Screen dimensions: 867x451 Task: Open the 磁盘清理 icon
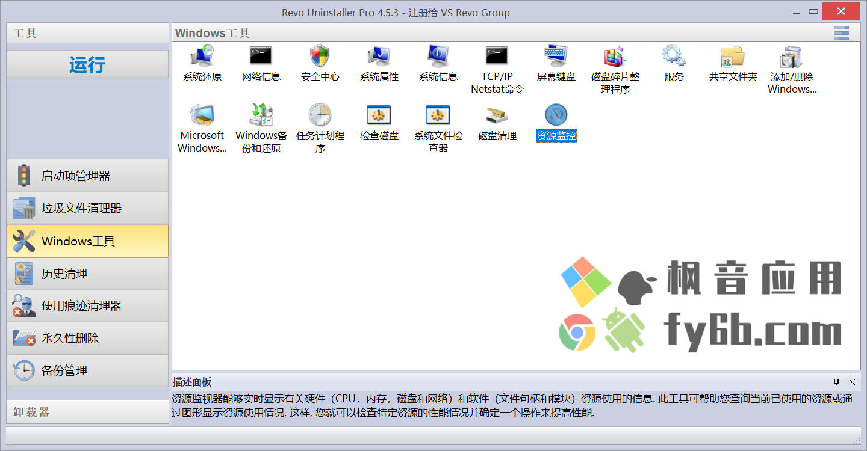[x=497, y=115]
